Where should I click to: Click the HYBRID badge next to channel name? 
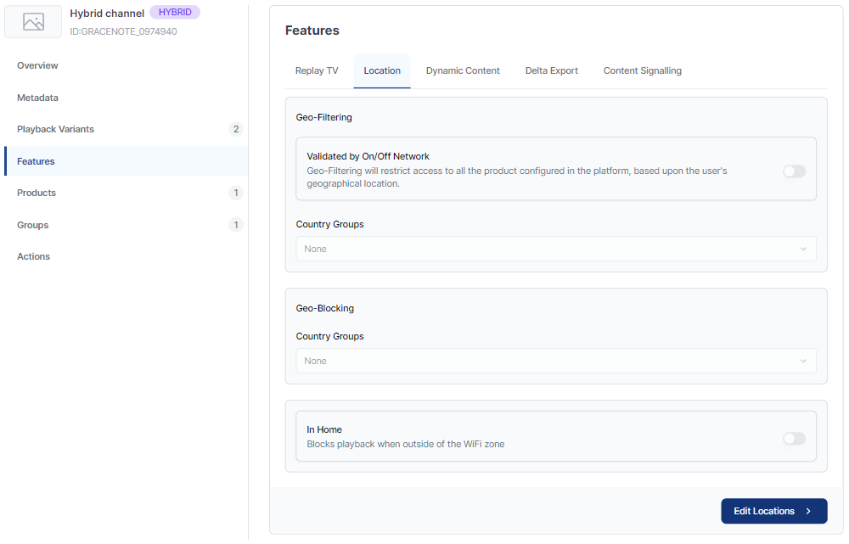[174, 13]
